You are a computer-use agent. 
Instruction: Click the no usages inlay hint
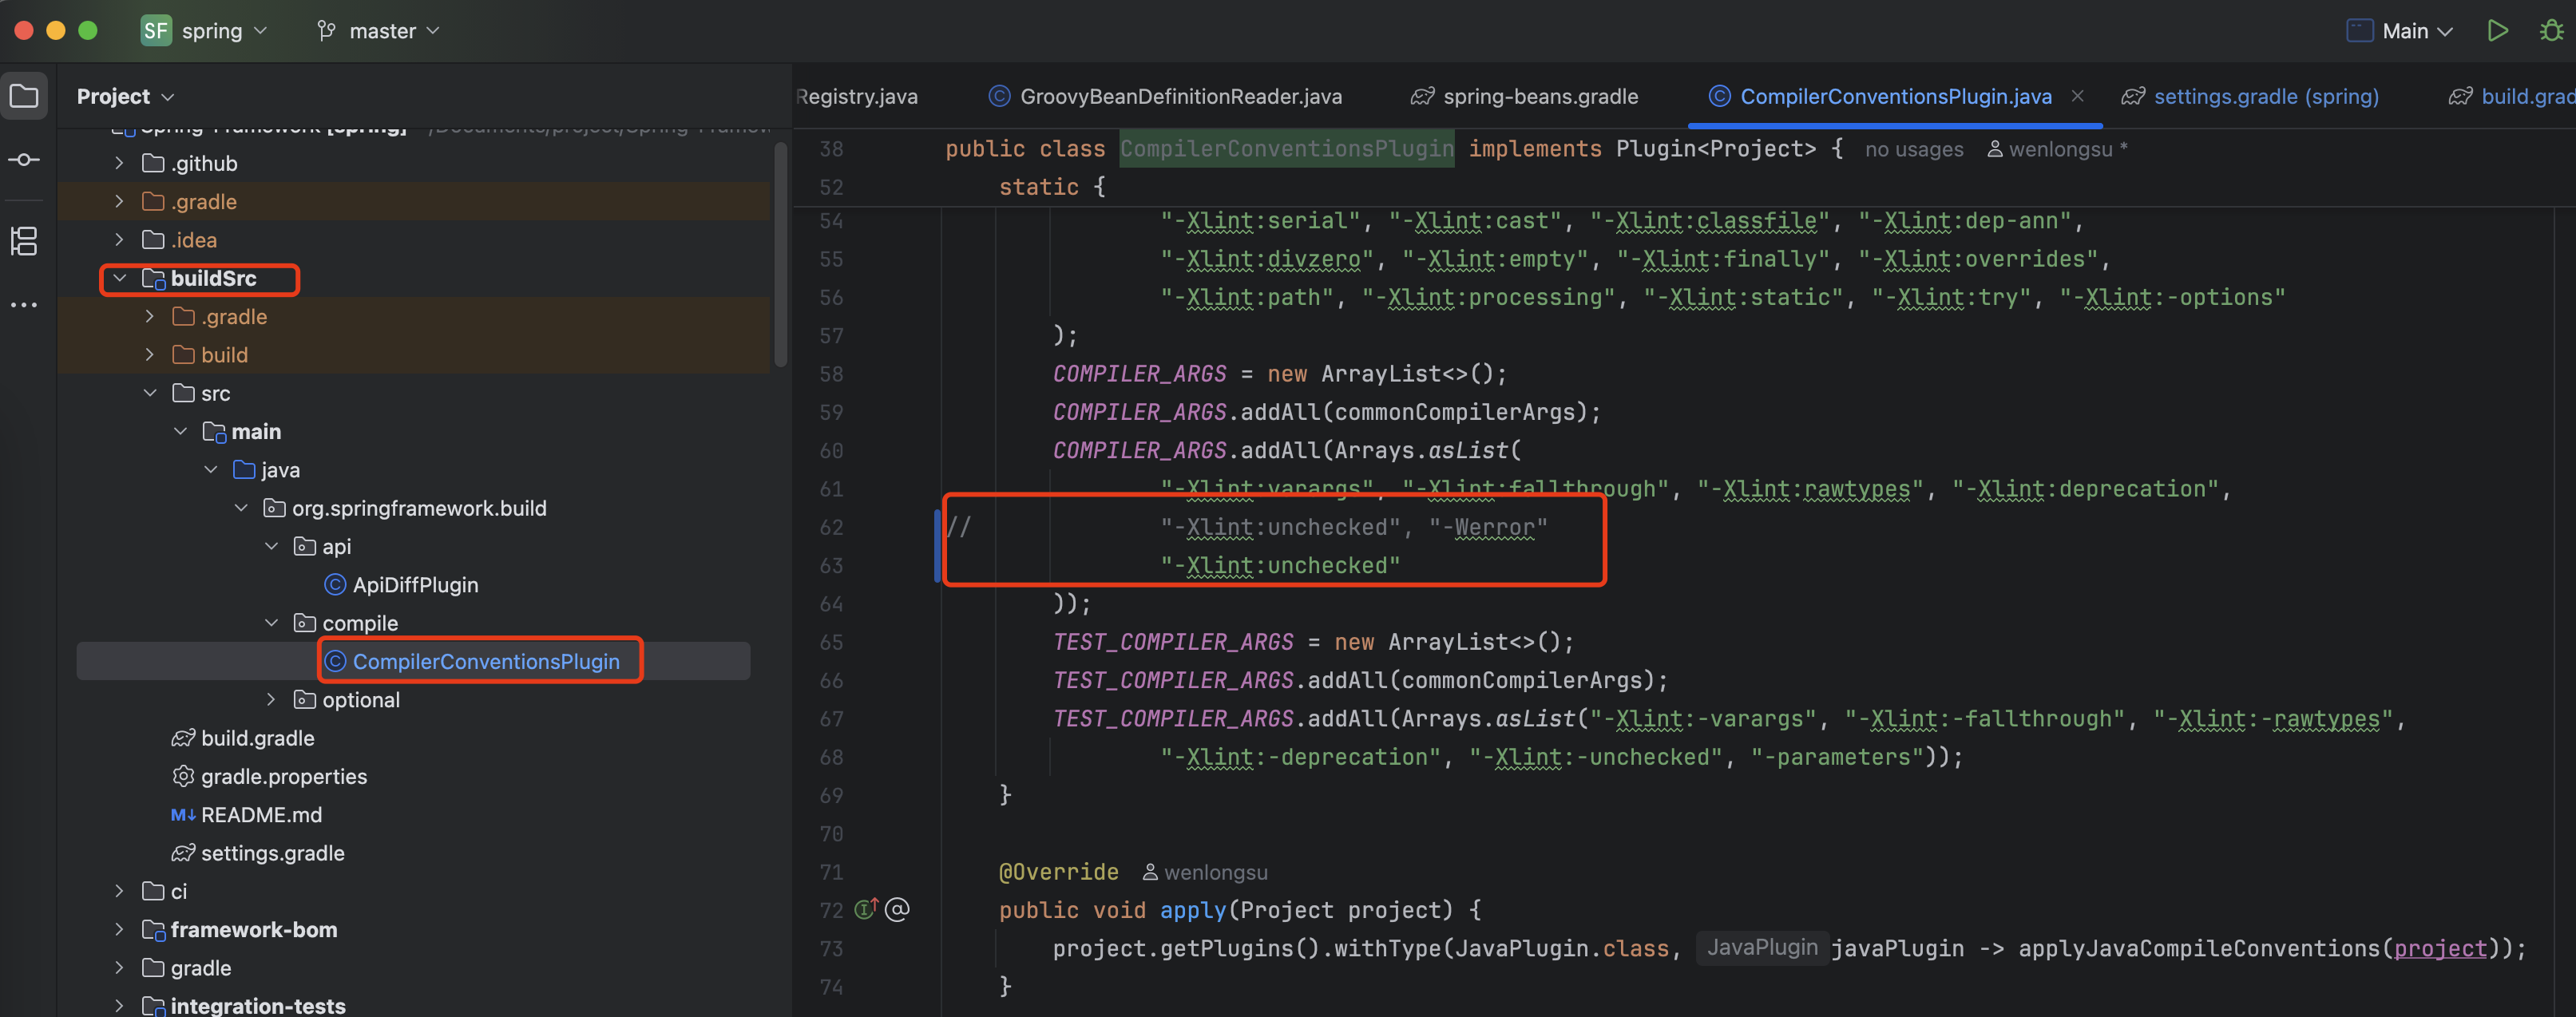1913,149
